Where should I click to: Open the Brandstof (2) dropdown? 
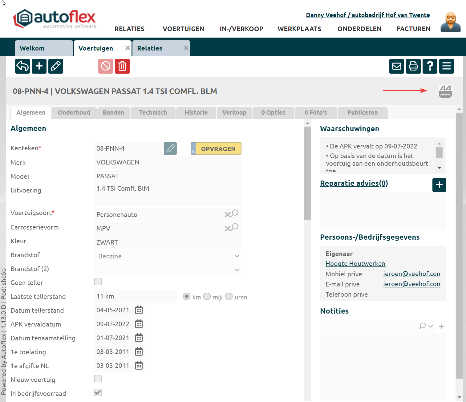point(237,270)
